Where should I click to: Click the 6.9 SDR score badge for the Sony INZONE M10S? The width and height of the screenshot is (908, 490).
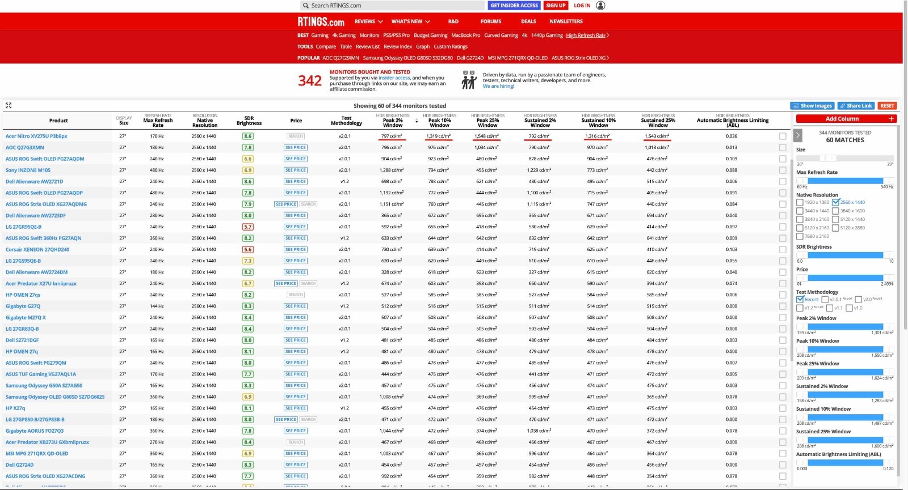point(248,170)
